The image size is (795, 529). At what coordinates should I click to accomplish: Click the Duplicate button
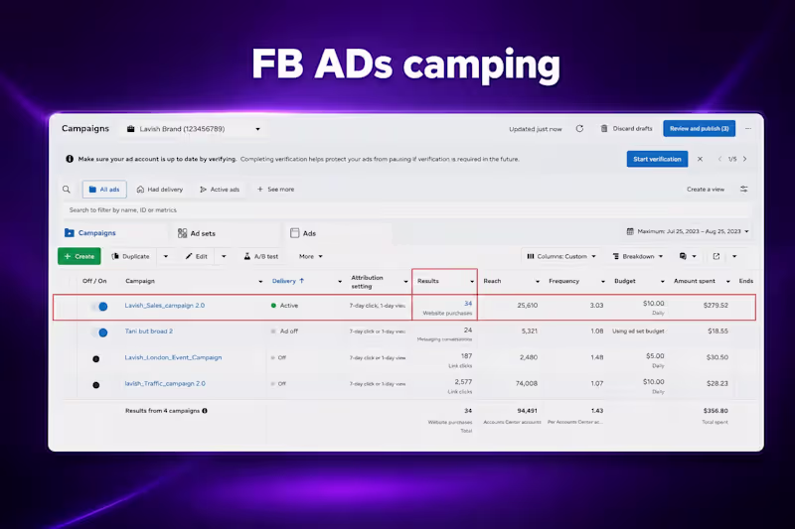click(130, 256)
